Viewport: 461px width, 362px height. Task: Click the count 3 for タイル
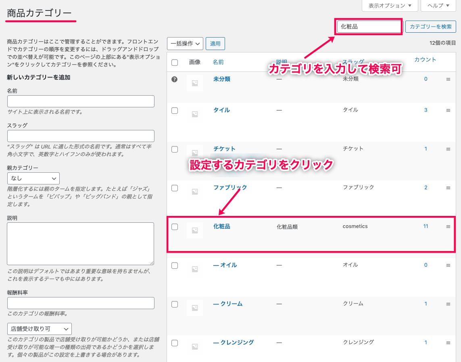426,110
